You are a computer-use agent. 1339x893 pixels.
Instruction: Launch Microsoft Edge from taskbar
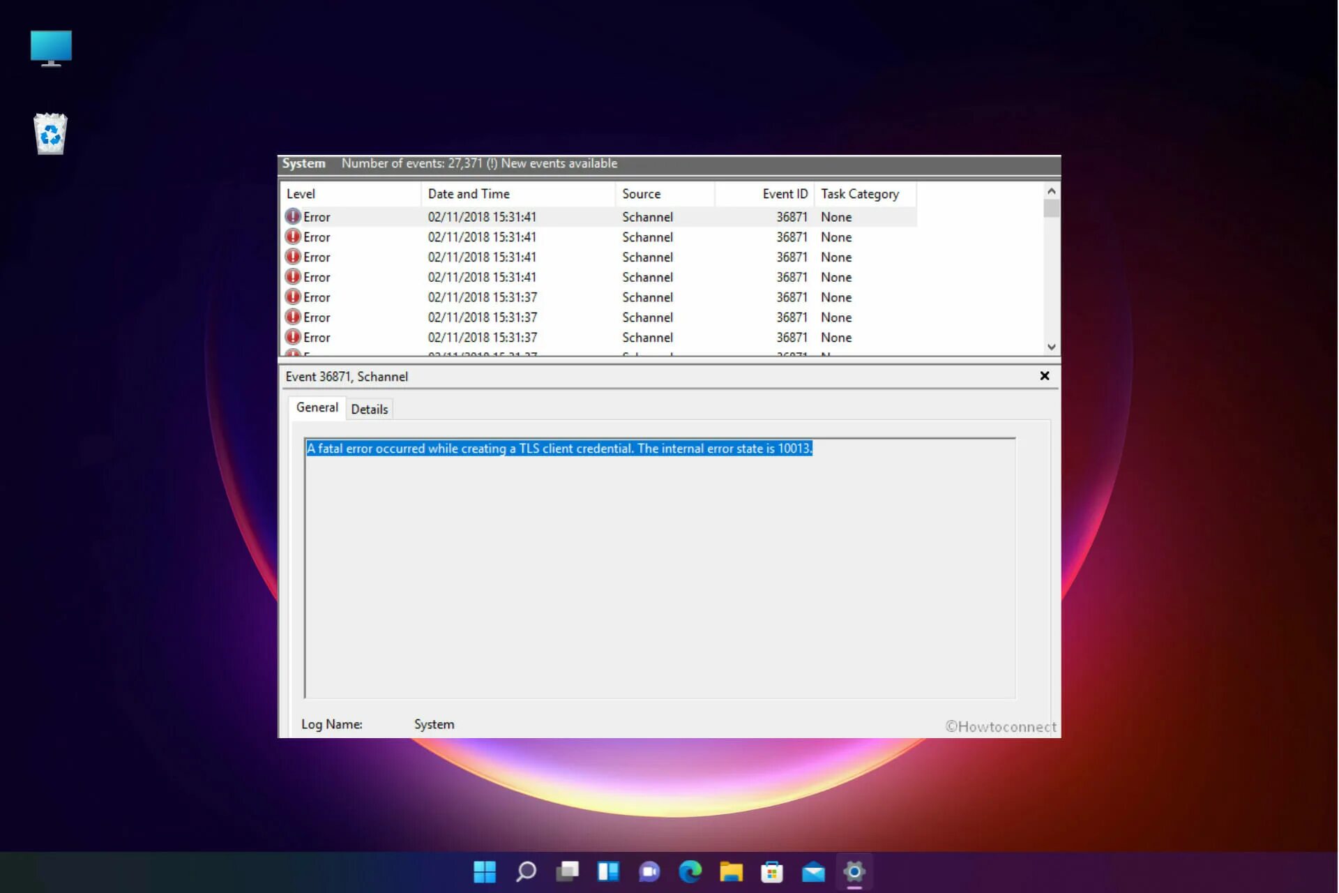[x=690, y=871]
